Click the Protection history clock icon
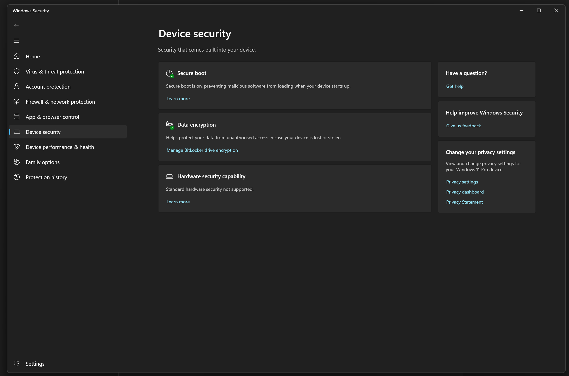 (x=17, y=177)
